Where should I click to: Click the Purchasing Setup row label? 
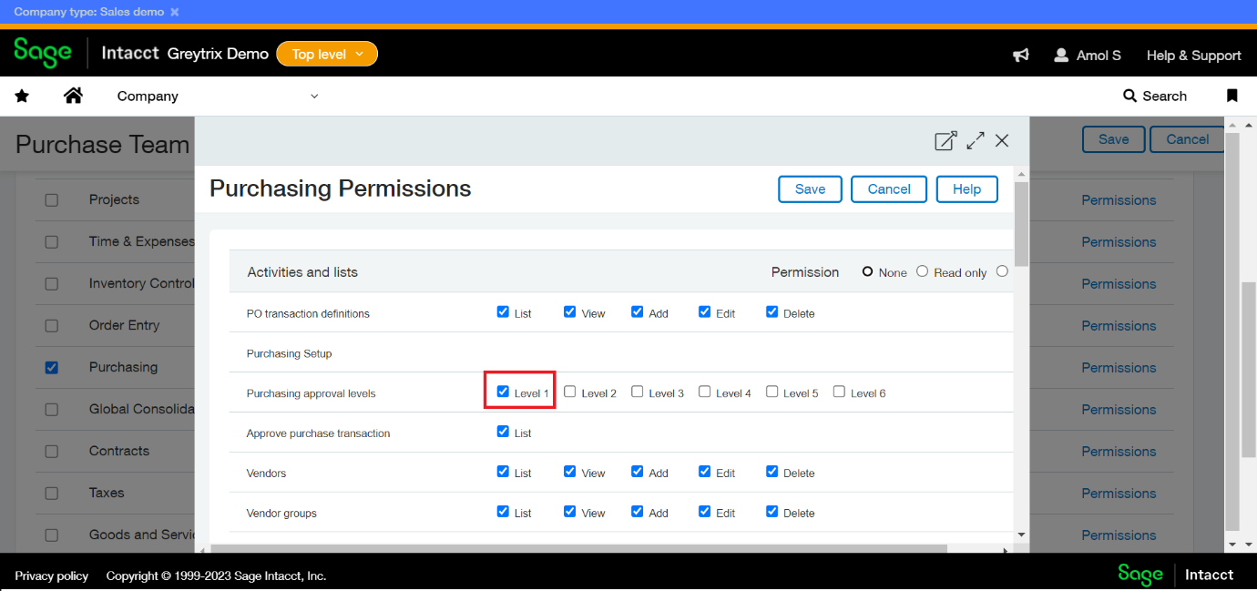289,353
